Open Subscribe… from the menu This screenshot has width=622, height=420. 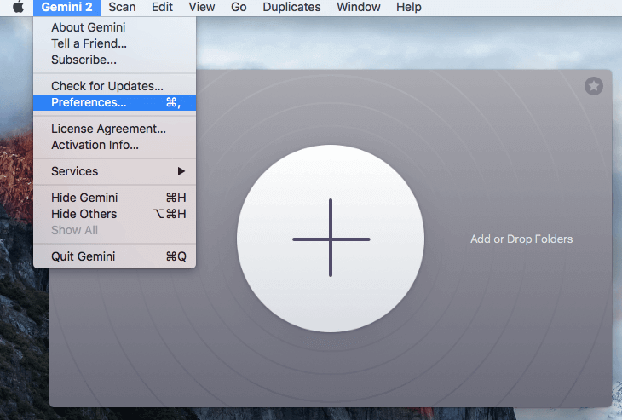(84, 60)
